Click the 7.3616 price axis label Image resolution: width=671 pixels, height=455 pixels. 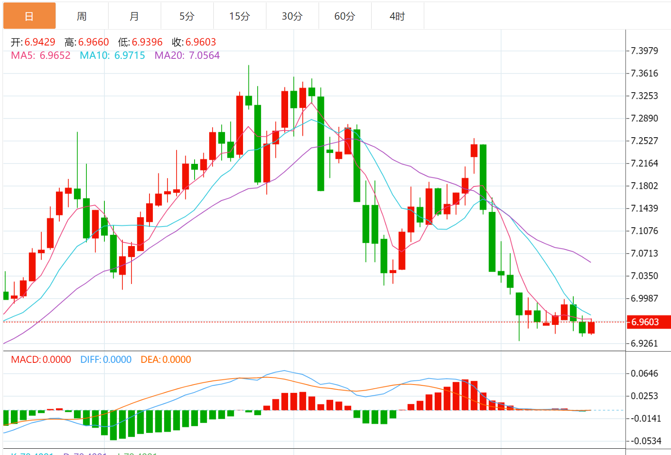tap(644, 73)
